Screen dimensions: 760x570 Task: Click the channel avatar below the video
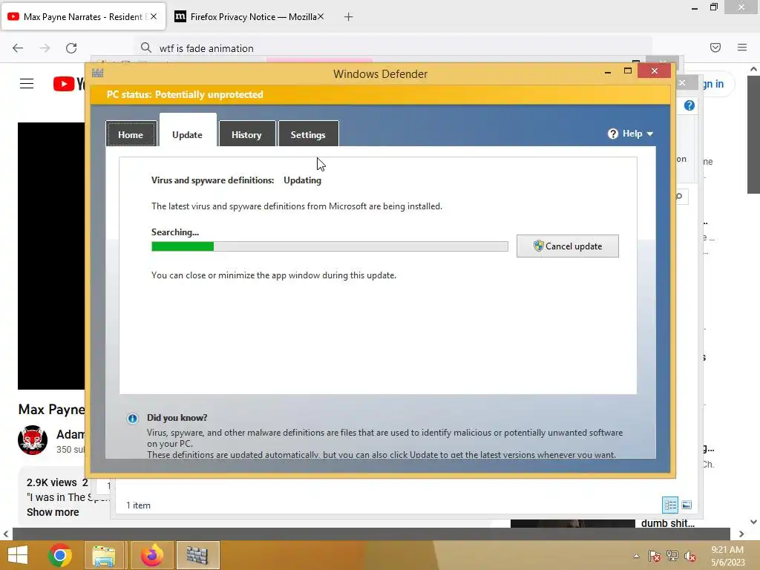[x=33, y=440]
